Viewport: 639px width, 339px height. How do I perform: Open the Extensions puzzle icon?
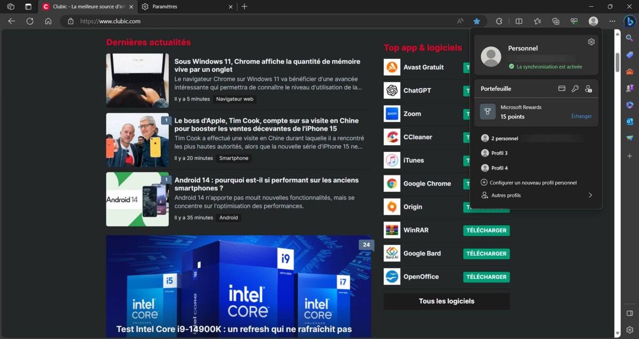click(x=499, y=21)
